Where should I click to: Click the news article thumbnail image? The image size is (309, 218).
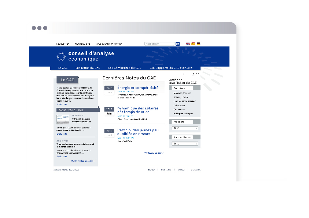click(x=62, y=119)
